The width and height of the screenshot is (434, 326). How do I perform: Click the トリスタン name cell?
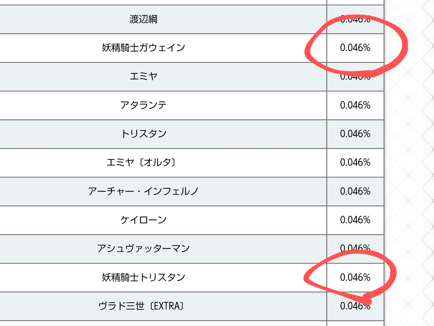pos(143,133)
